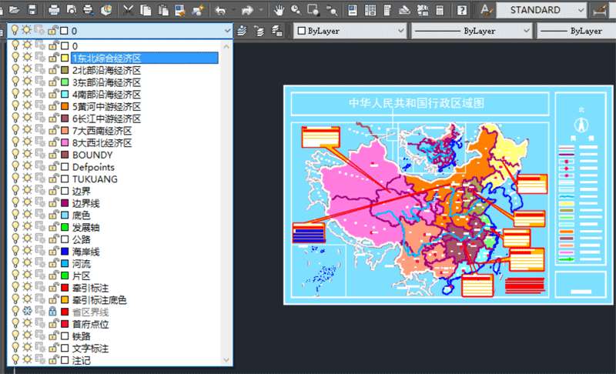Select the 5黄河中游经济区 layer

(x=106, y=106)
